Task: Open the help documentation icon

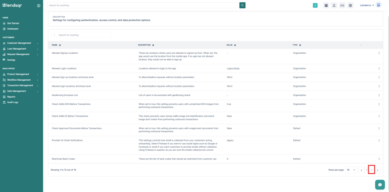Action: coord(326,5)
